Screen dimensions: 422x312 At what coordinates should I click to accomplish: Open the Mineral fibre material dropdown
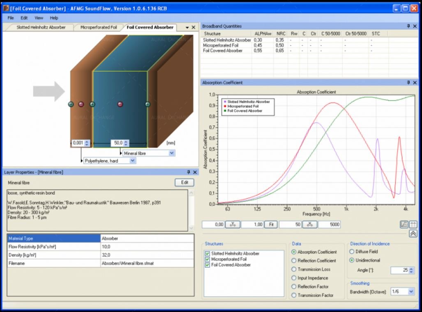pyautogui.click(x=172, y=153)
